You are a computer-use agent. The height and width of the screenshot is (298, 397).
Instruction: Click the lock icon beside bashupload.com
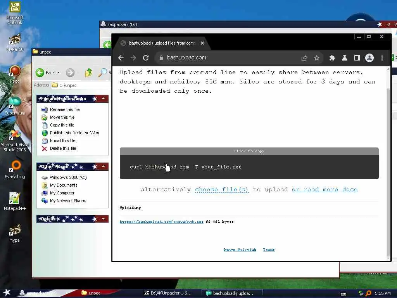coord(161,58)
